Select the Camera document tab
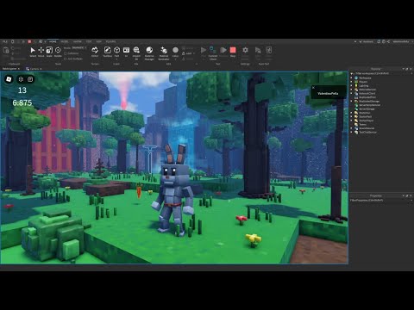This screenshot has height=310, width=414. [x=34, y=69]
